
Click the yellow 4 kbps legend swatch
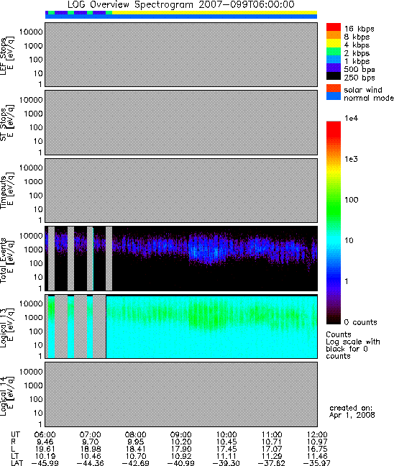tap(334, 43)
